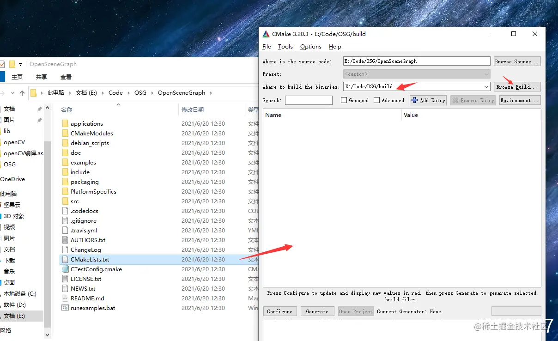Click the Browse Build button

pyautogui.click(x=517, y=86)
